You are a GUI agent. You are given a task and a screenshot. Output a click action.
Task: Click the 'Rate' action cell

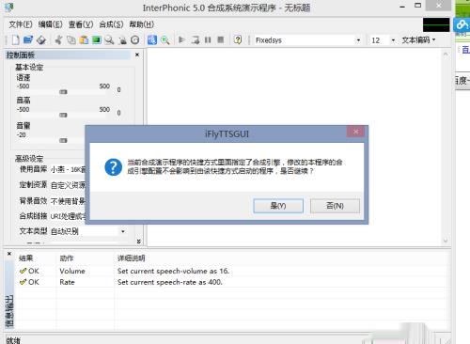tap(67, 282)
